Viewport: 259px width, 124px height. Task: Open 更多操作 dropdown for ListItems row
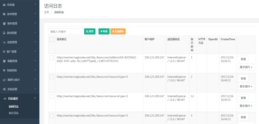click(x=246, y=67)
